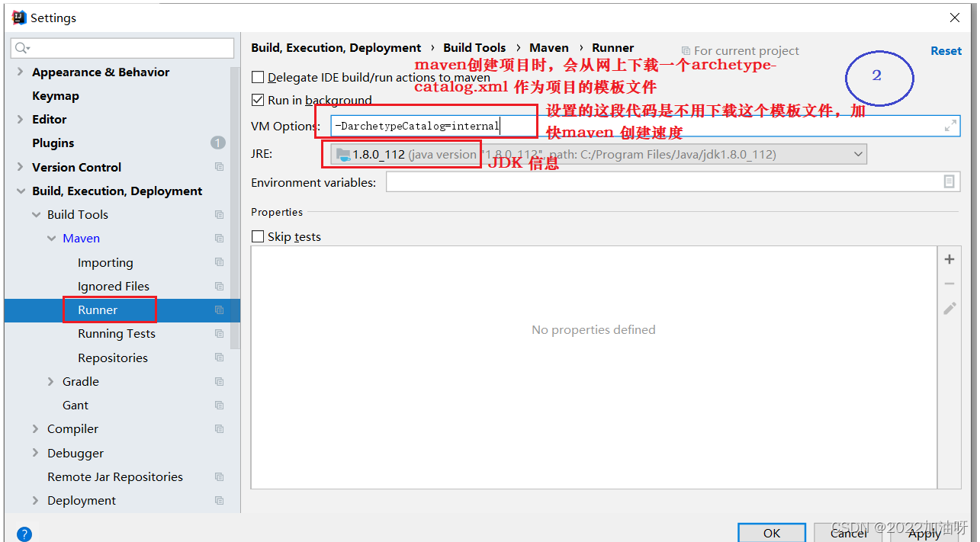The height and width of the screenshot is (542, 980).
Task: Click the IntelliJ icon in the title bar
Action: pos(19,18)
